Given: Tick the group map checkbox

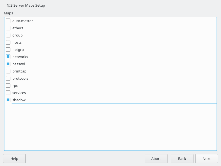Looking at the screenshot, I should tap(8, 35).
